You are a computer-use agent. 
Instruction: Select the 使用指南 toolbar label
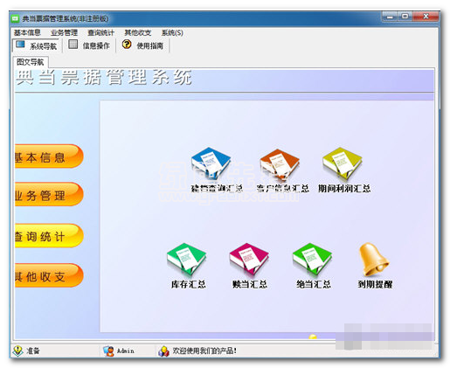coord(150,45)
